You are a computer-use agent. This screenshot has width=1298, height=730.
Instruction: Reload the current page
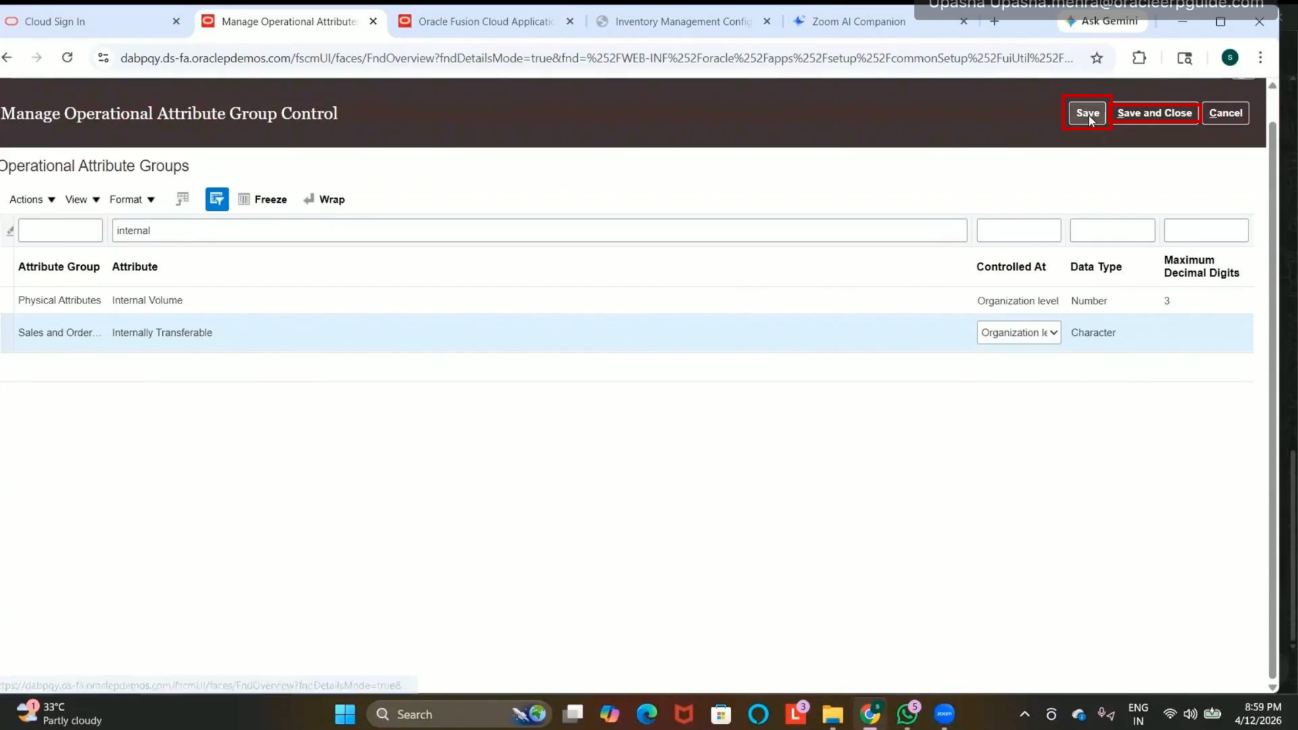67,58
